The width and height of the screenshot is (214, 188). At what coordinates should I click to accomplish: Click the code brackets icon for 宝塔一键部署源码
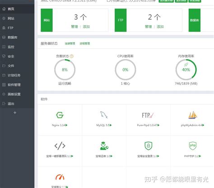point(60,146)
